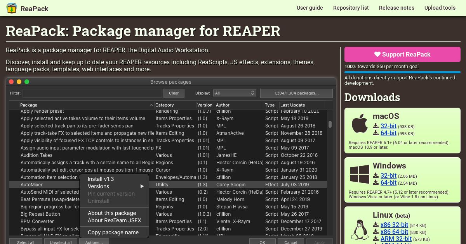Image resolution: width=466 pixels, height=244 pixels.
Task: Select the Audition Takes package row
Action: pos(168,155)
